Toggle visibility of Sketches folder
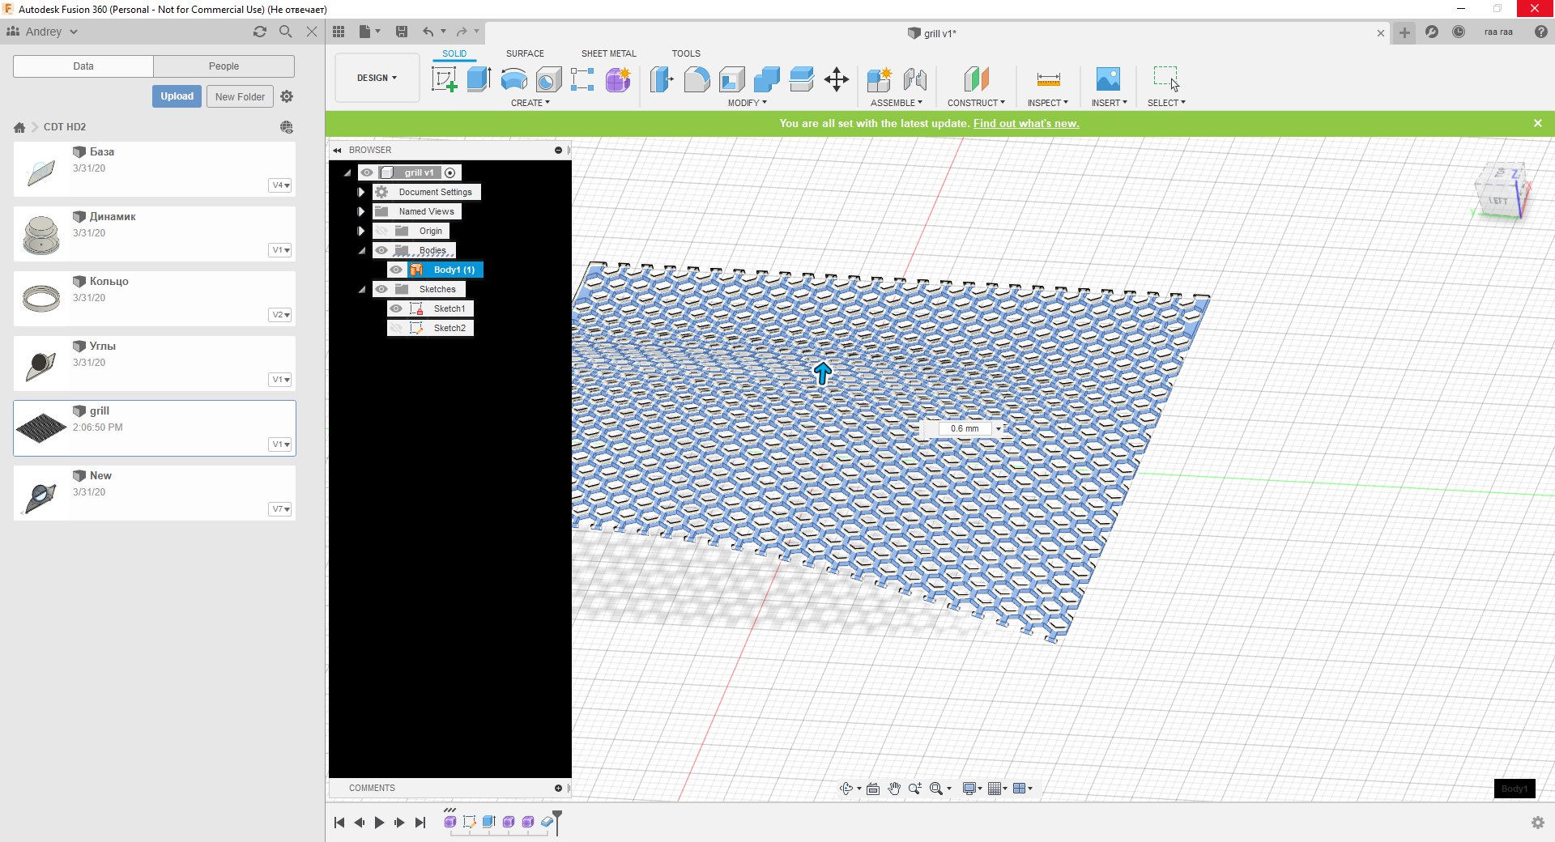Image resolution: width=1555 pixels, height=842 pixels. (x=382, y=289)
